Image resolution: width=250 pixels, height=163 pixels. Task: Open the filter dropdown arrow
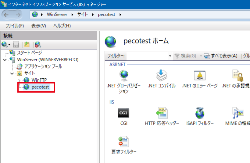point(170,56)
